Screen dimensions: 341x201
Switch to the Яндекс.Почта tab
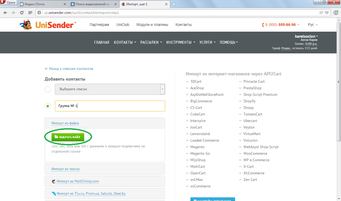point(43,4)
